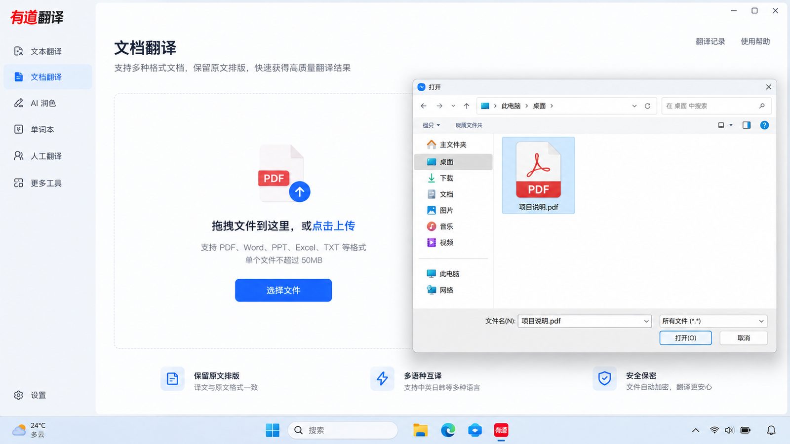The image size is (790, 444).
Task: Open Wi-Fi network settings in tray
Action: (714, 430)
